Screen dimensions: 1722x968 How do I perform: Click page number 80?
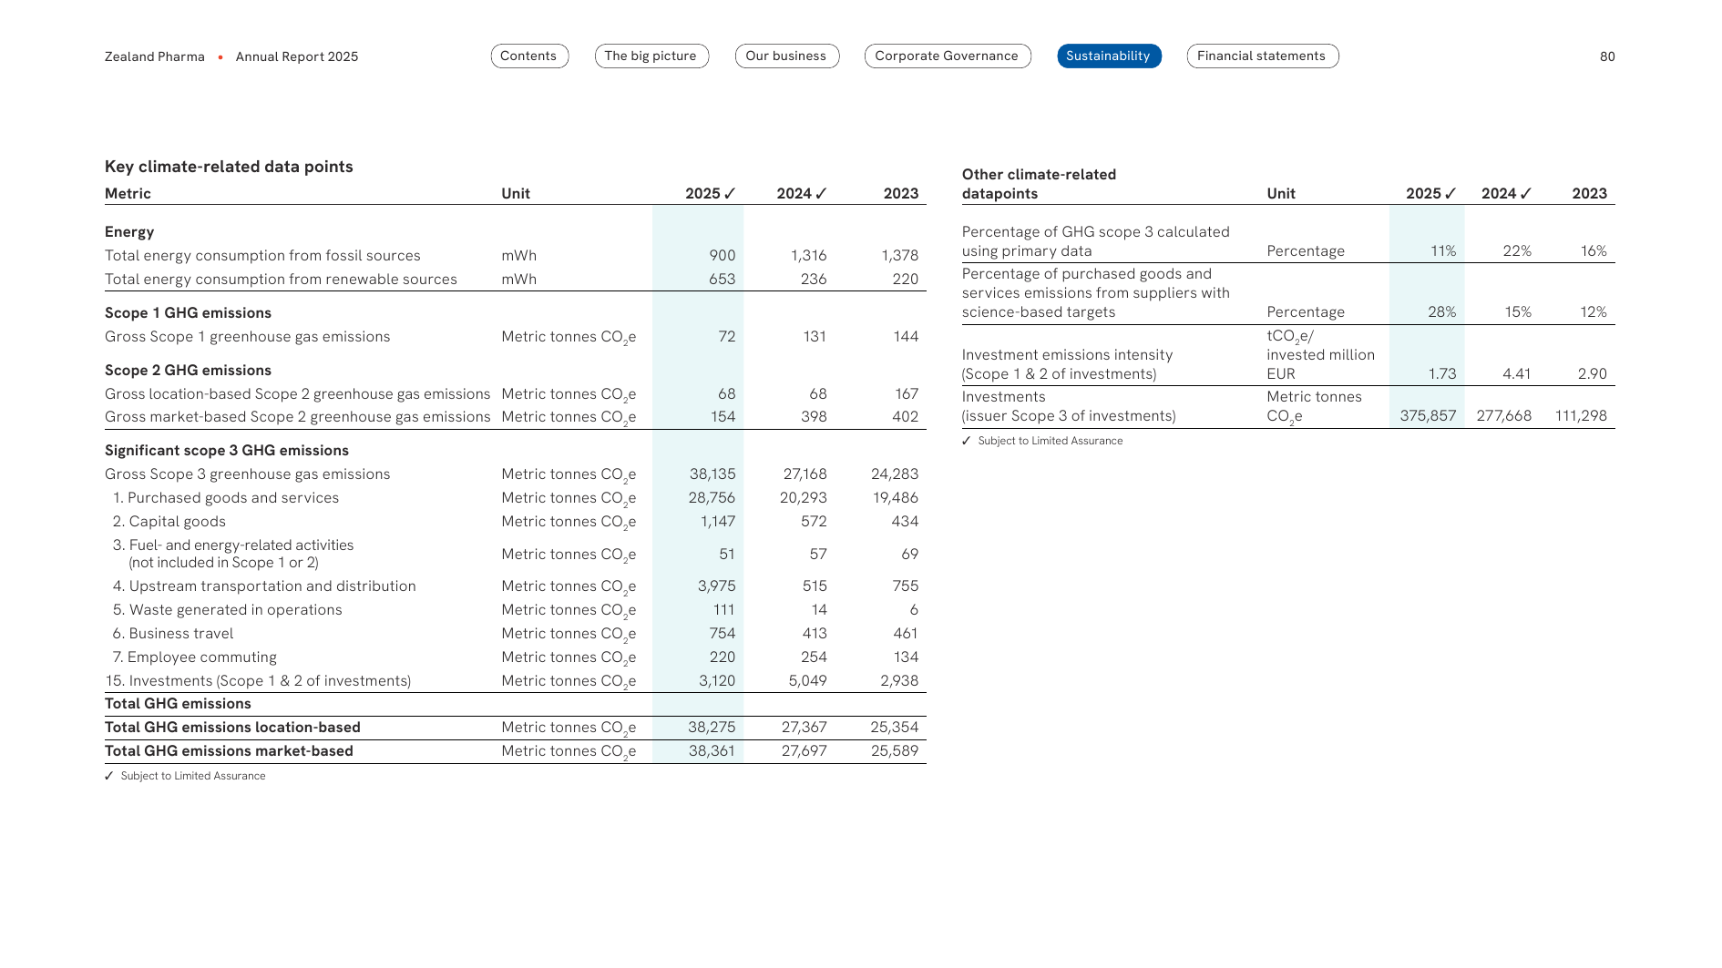coord(1607,56)
